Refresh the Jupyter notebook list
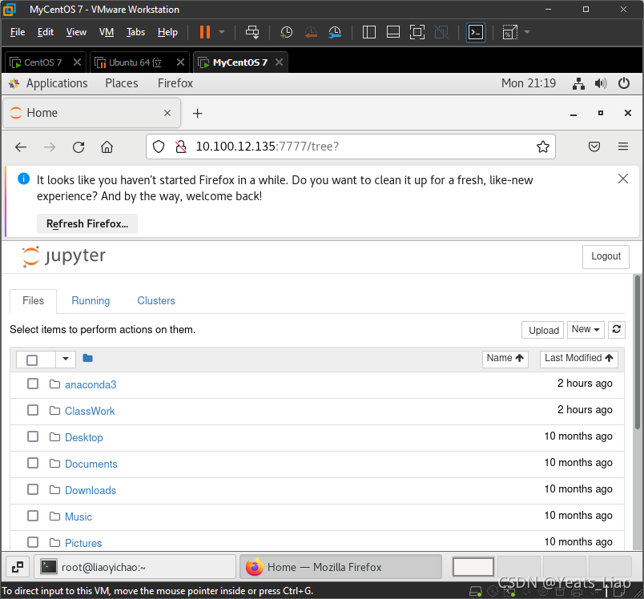Screen dimensions: 644x599 (x=617, y=330)
